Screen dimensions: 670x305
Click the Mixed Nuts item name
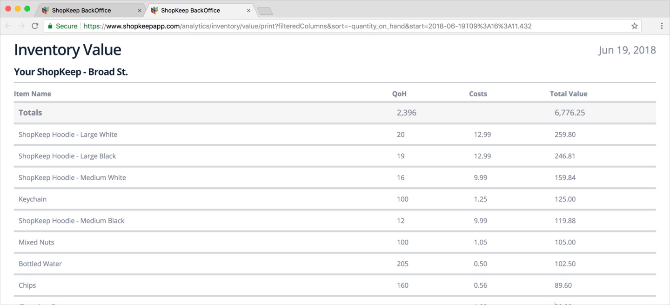coord(36,242)
